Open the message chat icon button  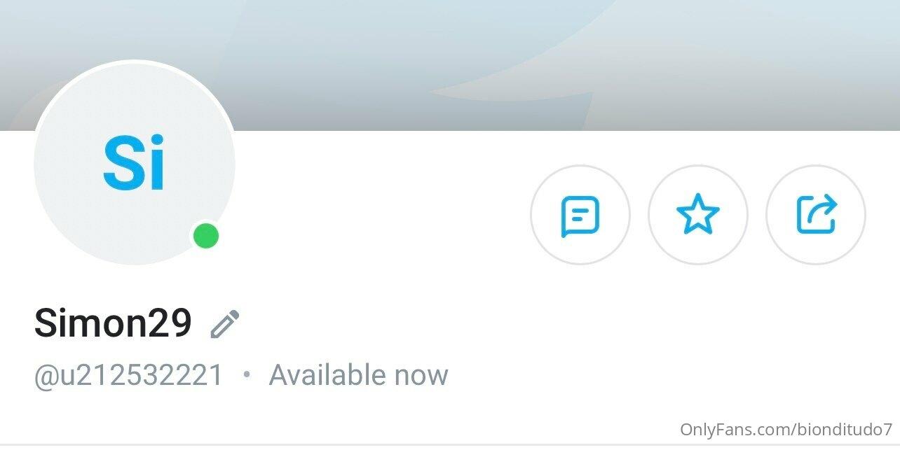click(580, 215)
